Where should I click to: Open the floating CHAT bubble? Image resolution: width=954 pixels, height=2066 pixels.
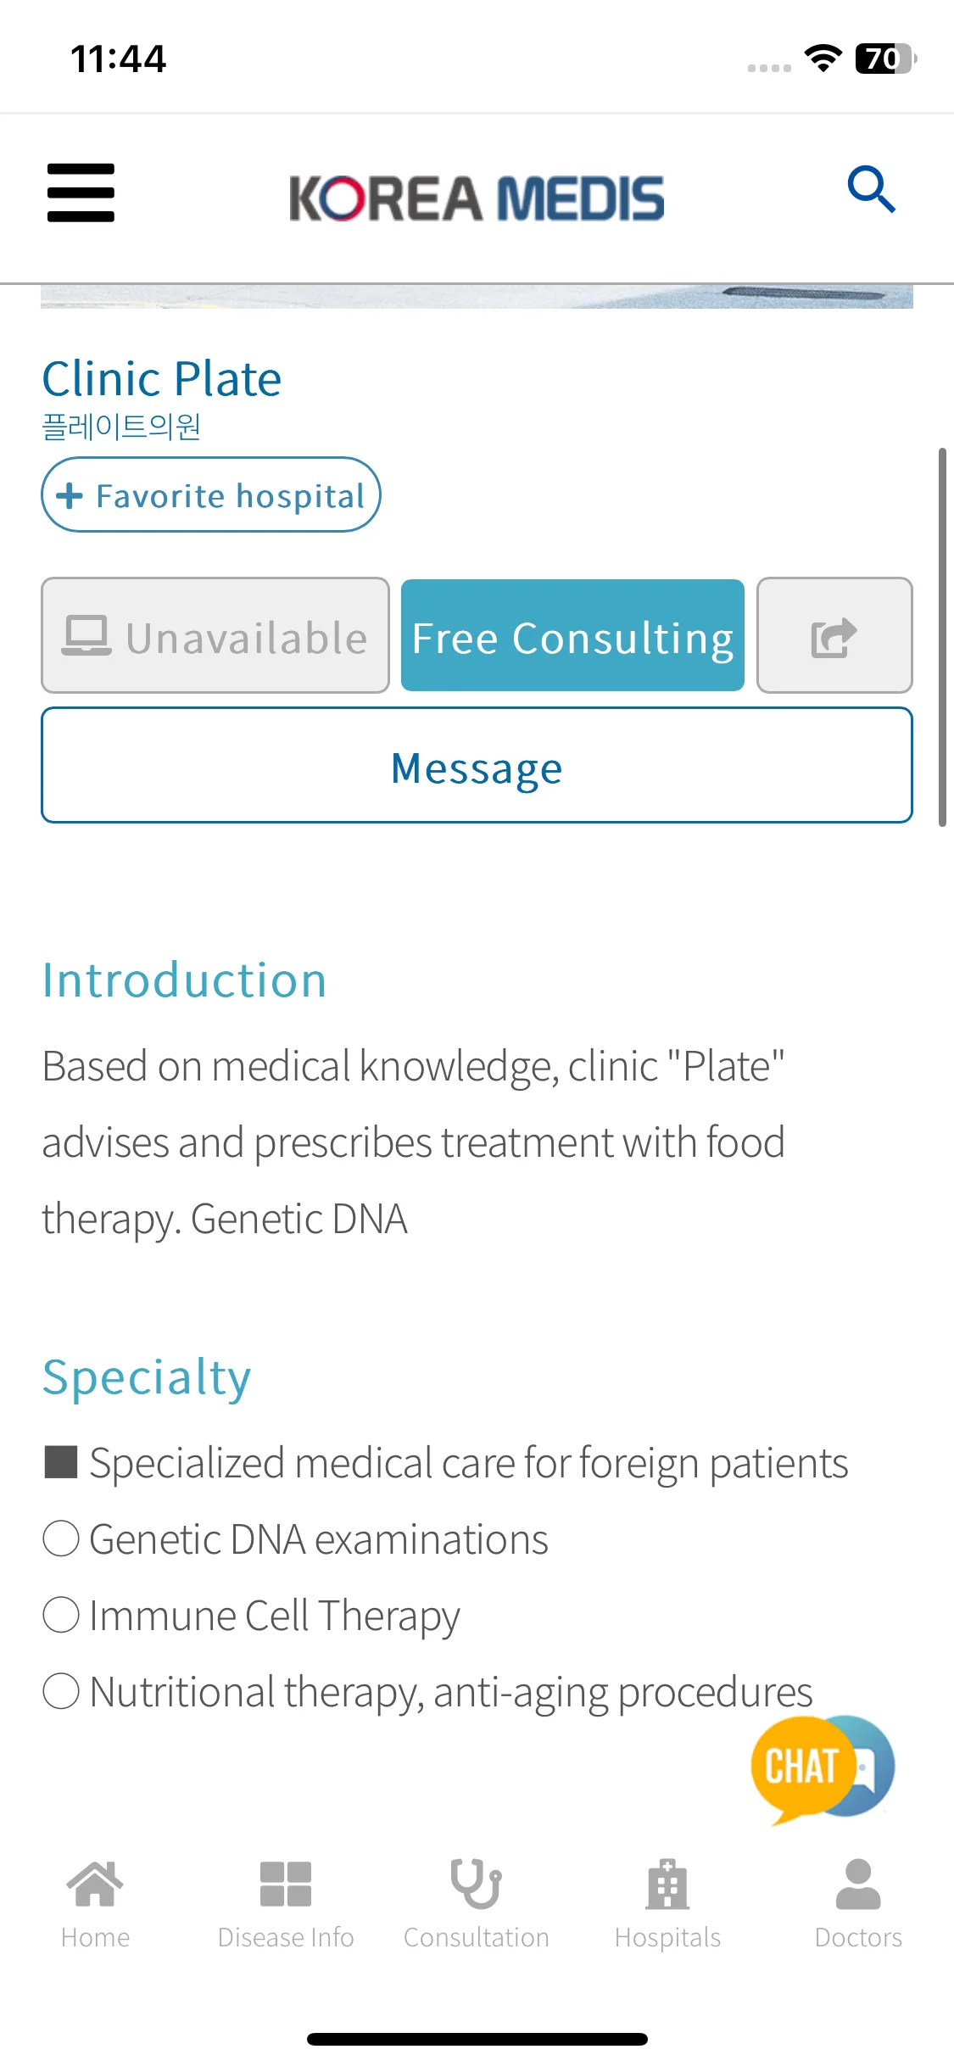823,1769
